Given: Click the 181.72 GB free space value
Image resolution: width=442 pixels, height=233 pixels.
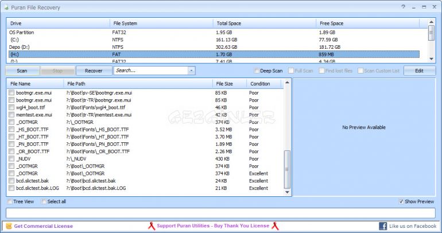Looking at the screenshot, I should coord(329,47).
